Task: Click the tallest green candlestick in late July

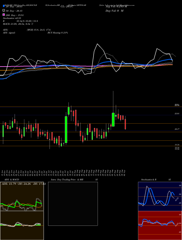Action: [66, 130]
